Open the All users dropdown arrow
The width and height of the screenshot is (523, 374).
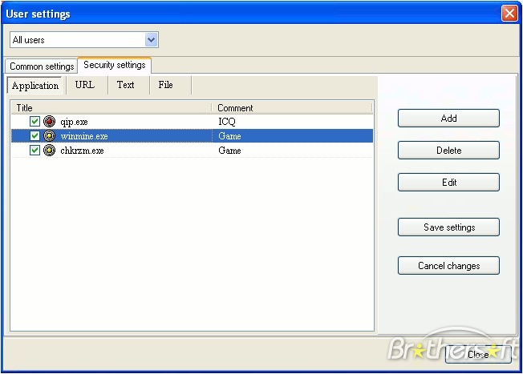coord(152,40)
